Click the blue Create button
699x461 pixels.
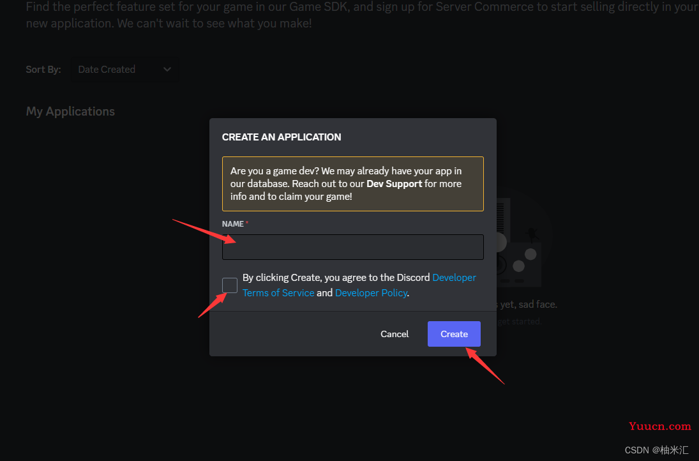pyautogui.click(x=454, y=334)
